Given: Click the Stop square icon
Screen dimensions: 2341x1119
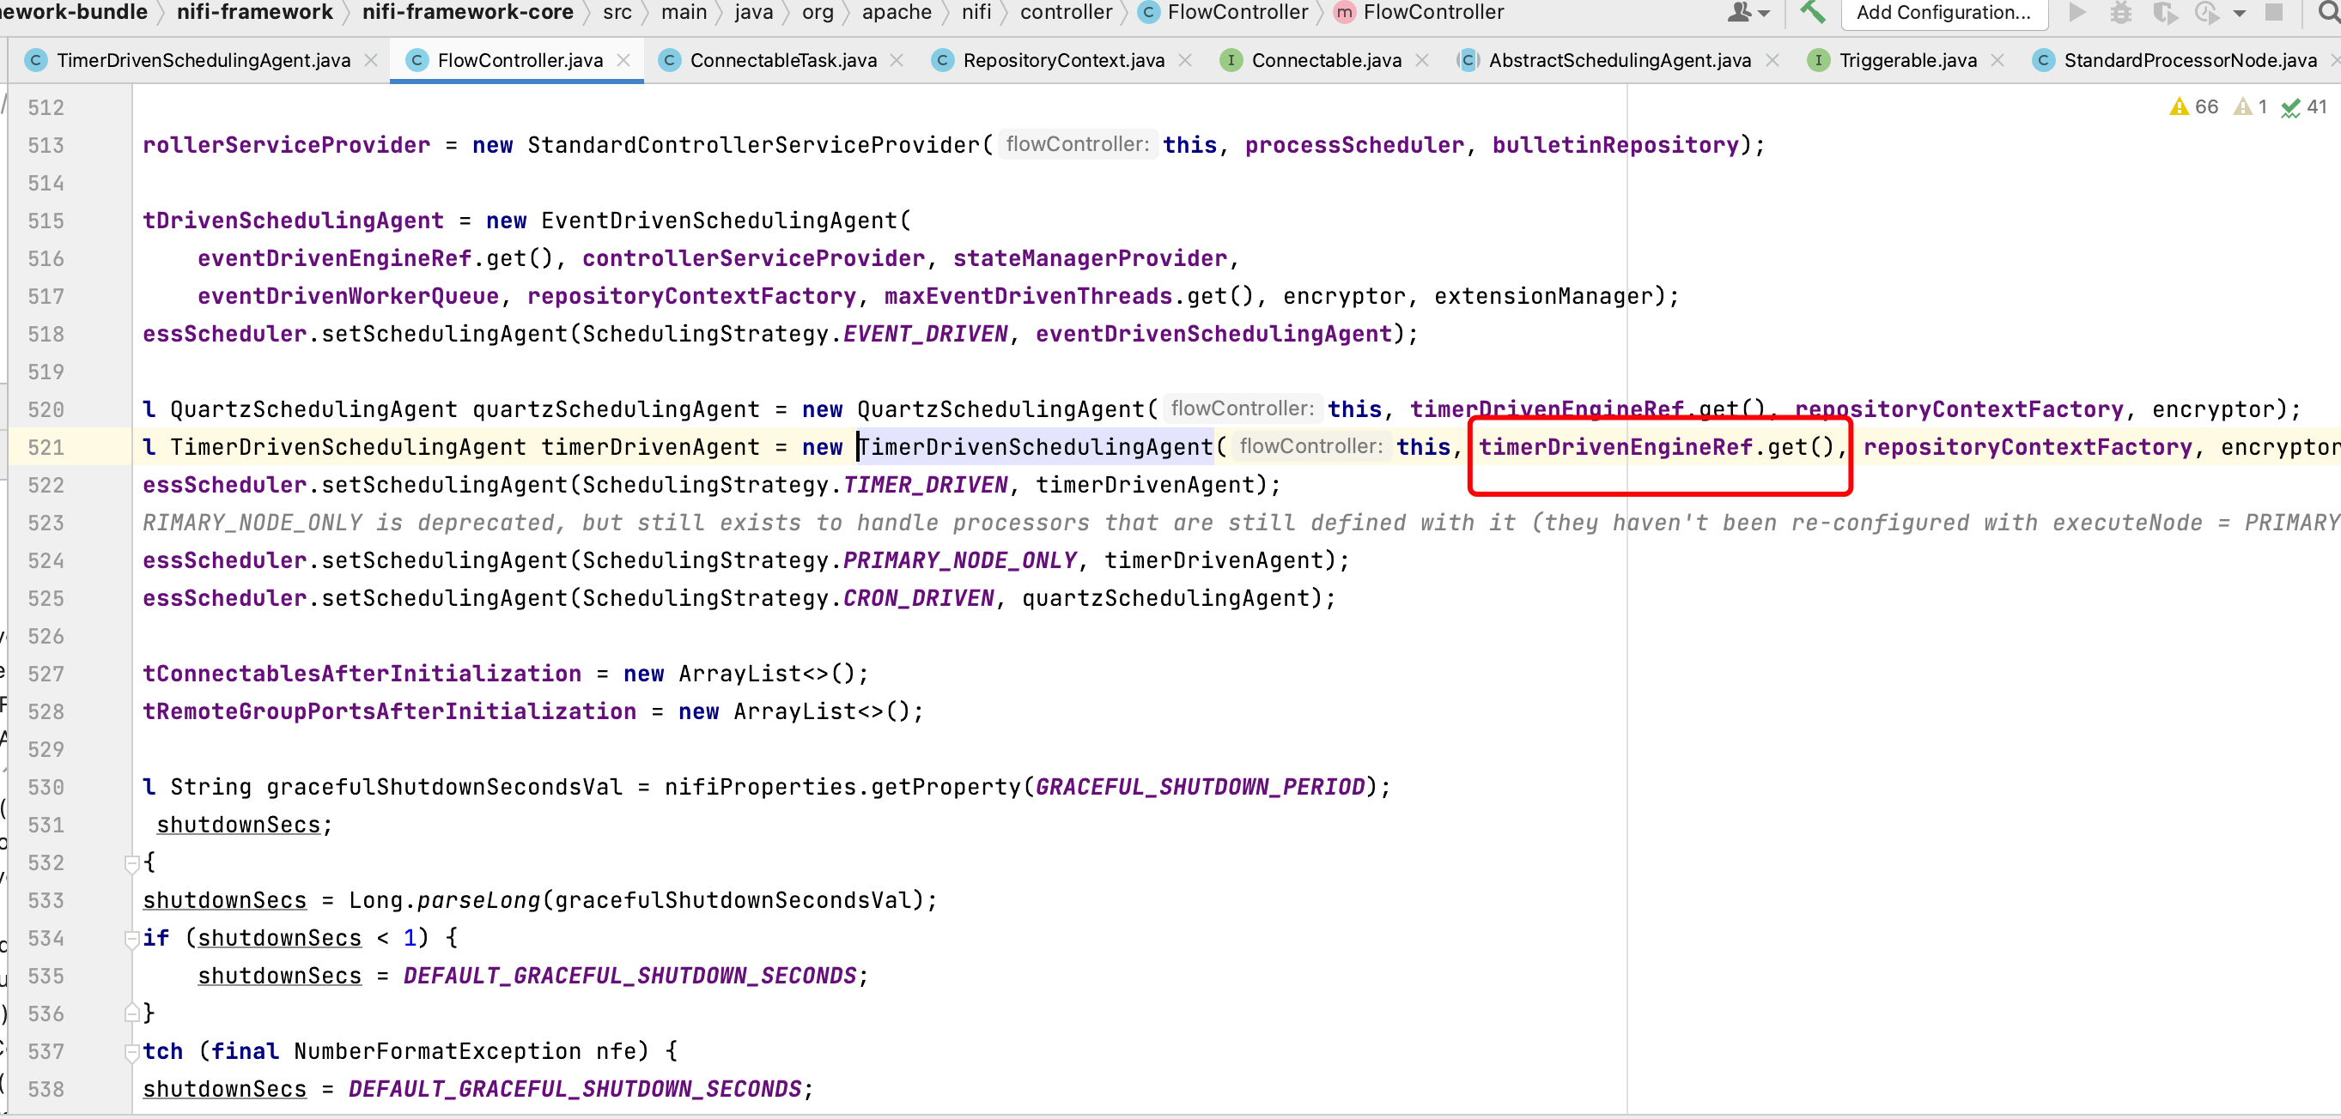Looking at the screenshot, I should (x=2274, y=12).
